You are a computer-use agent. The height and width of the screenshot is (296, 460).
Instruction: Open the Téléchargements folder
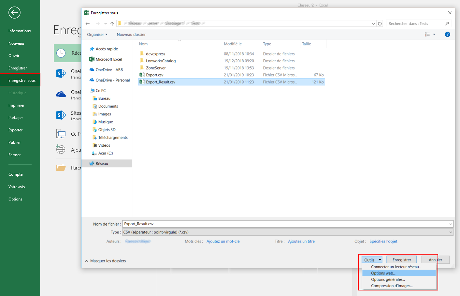(113, 138)
